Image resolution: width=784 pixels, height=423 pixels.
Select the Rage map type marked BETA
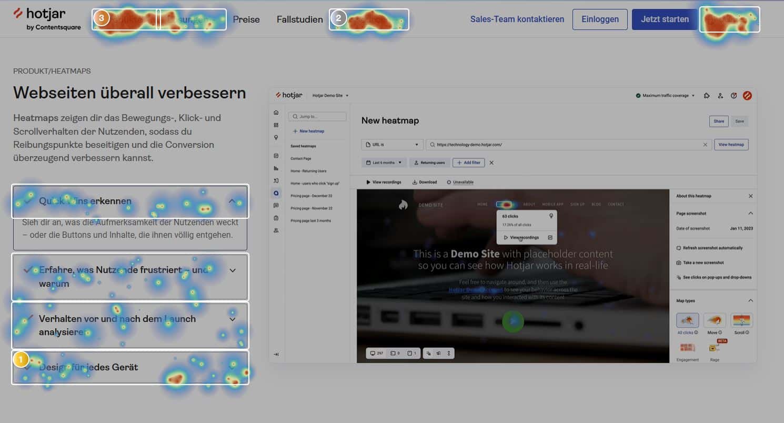[715, 351]
